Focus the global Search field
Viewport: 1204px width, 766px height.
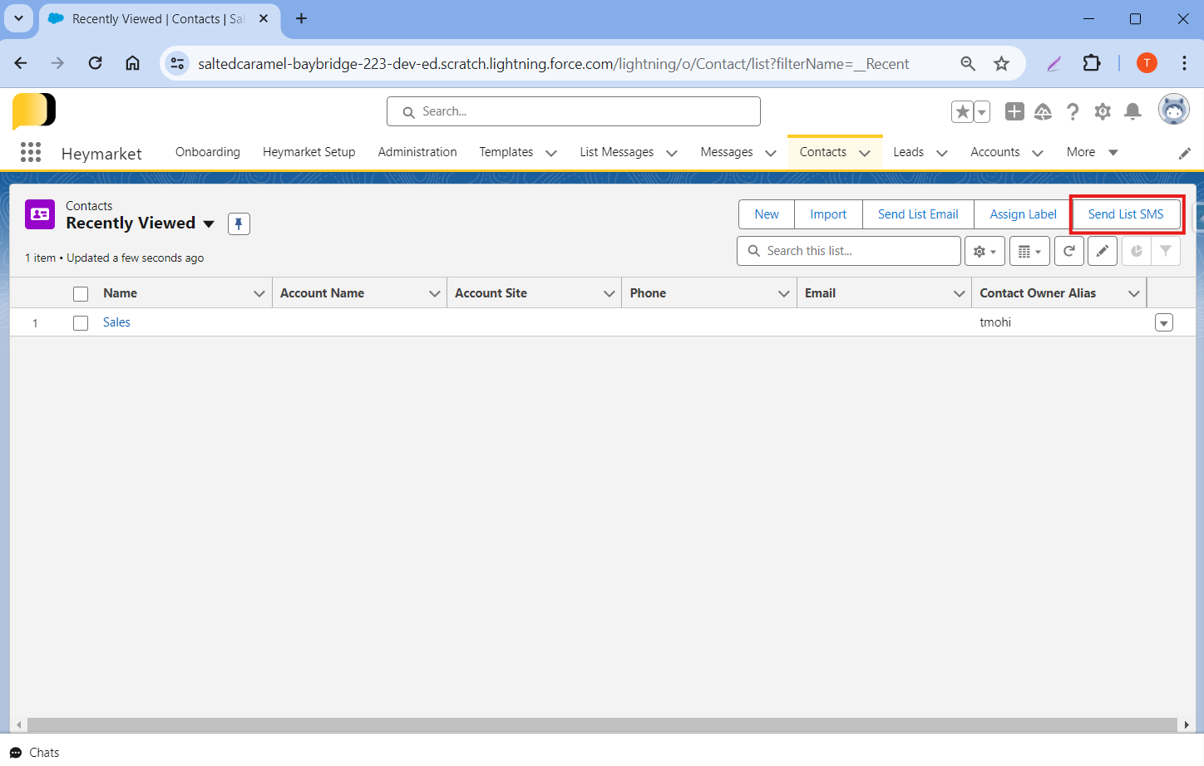coord(574,111)
